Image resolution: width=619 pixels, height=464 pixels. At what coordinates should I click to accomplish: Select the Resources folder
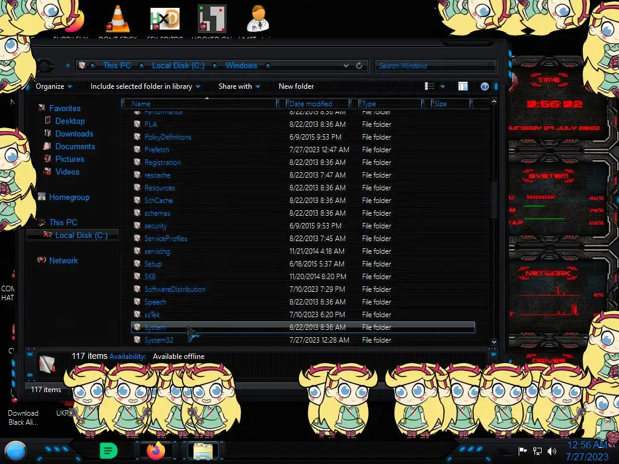coord(160,188)
